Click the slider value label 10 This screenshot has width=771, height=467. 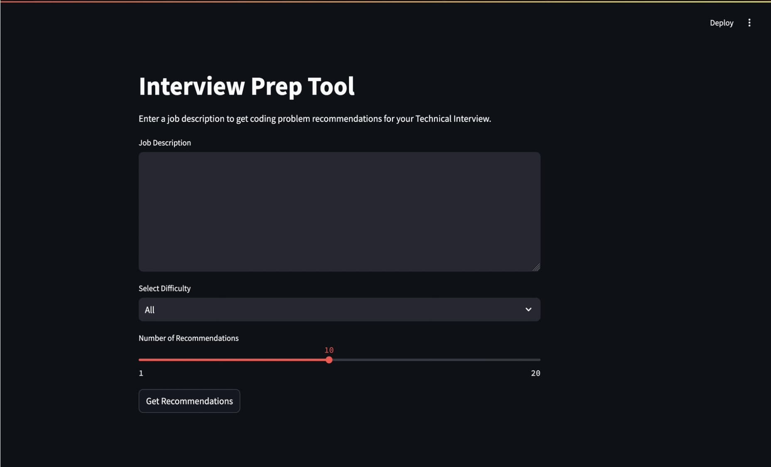(x=329, y=350)
